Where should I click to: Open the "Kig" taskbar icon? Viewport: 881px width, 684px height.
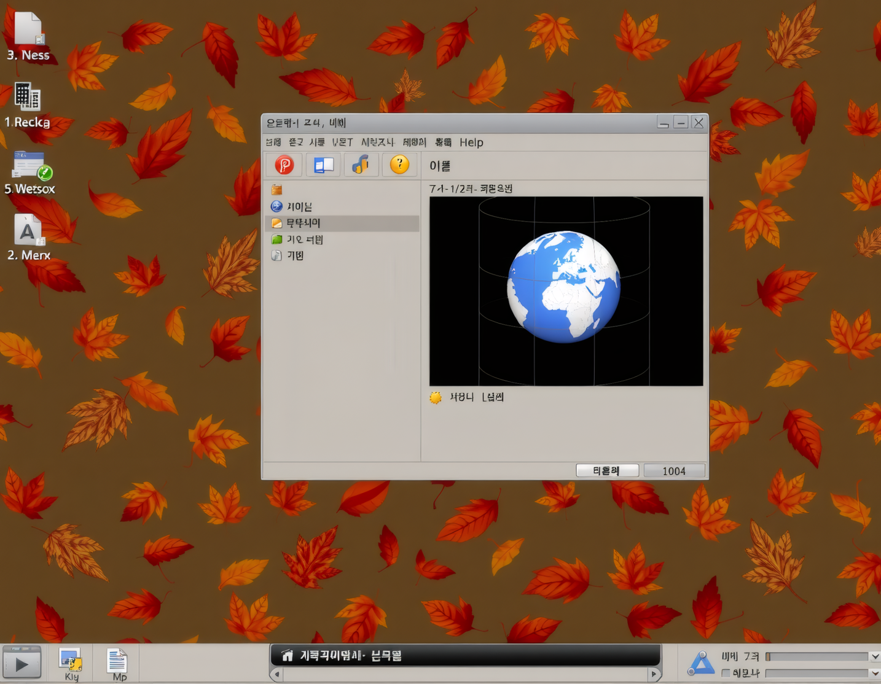pyautogui.click(x=71, y=664)
